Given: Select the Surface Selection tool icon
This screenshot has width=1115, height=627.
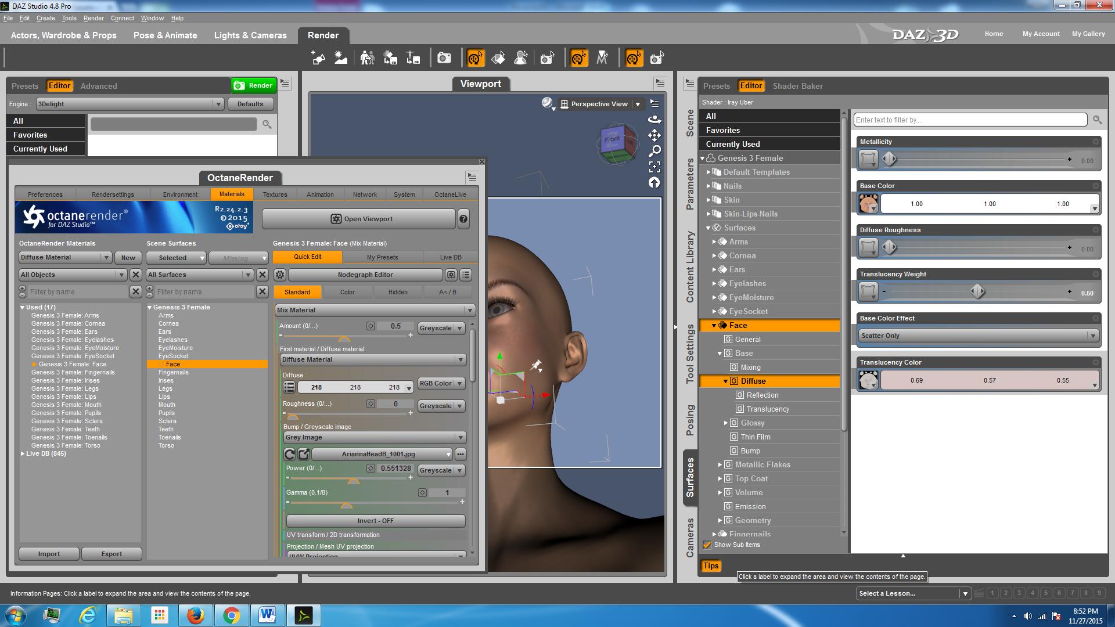Looking at the screenshot, I should coord(498,58).
